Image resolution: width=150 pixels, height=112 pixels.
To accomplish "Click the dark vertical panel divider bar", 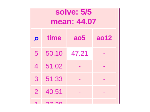I will 120,56.
